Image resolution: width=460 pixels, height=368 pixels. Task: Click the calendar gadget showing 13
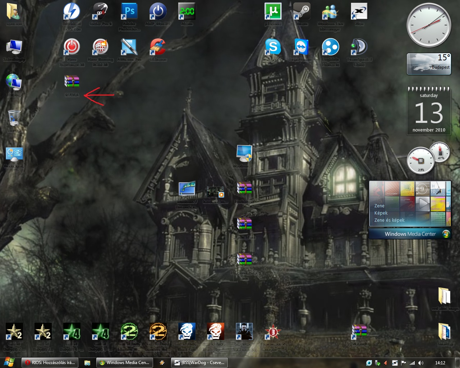pos(429,111)
